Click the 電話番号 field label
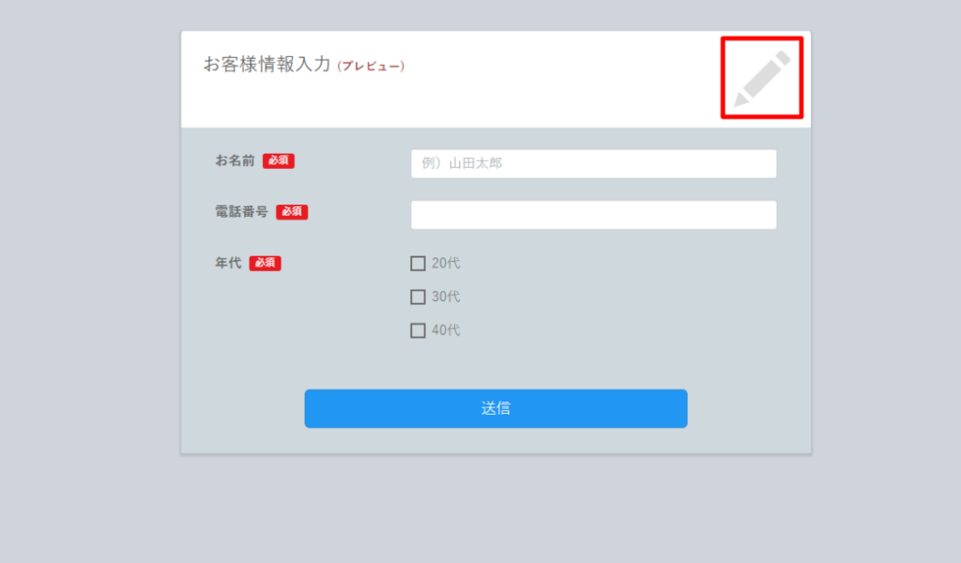Image resolution: width=961 pixels, height=563 pixels. coord(241,212)
